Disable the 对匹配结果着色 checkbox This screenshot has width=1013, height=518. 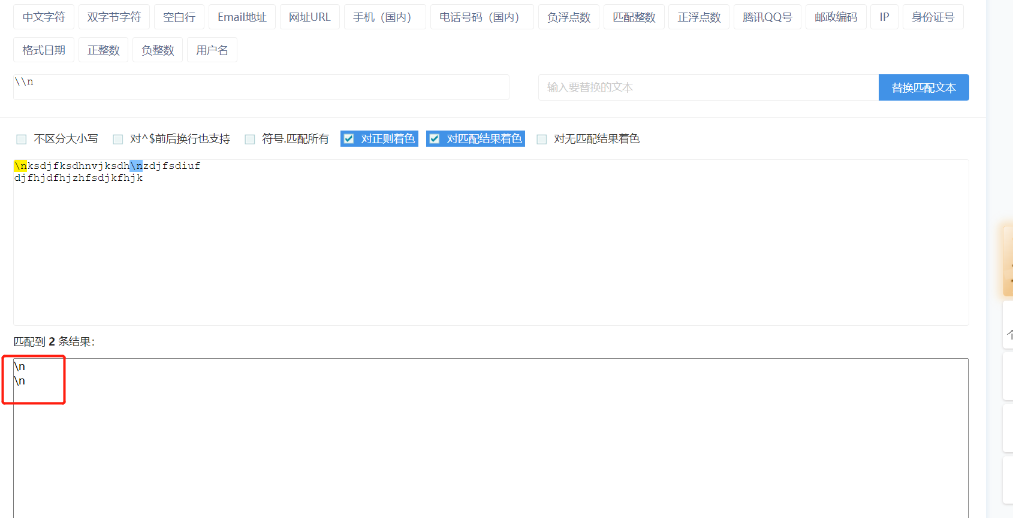point(435,139)
